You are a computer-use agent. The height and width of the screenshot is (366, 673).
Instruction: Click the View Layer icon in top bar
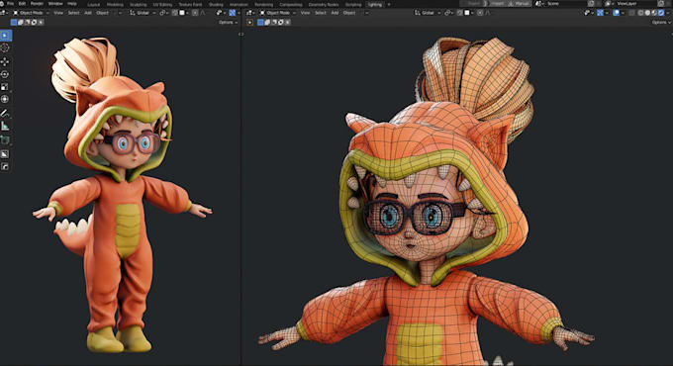[609, 4]
